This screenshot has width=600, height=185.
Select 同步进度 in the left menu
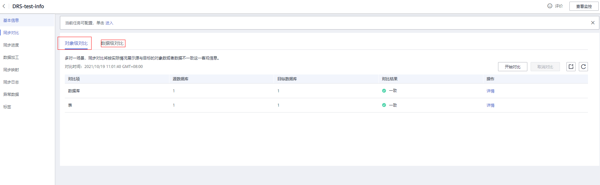click(11, 45)
